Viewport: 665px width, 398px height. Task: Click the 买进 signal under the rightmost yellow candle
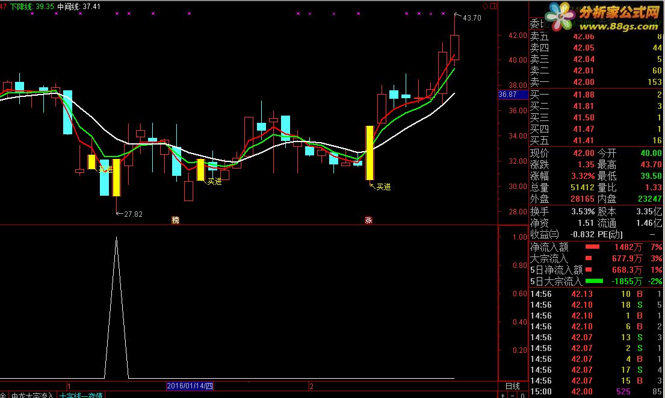pos(383,187)
